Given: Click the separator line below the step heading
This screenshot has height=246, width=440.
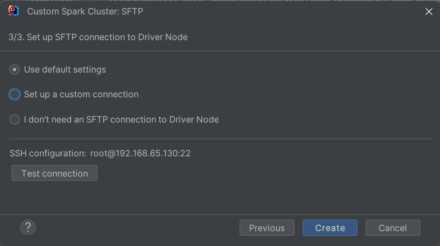Looking at the screenshot, I should tap(220, 51).
